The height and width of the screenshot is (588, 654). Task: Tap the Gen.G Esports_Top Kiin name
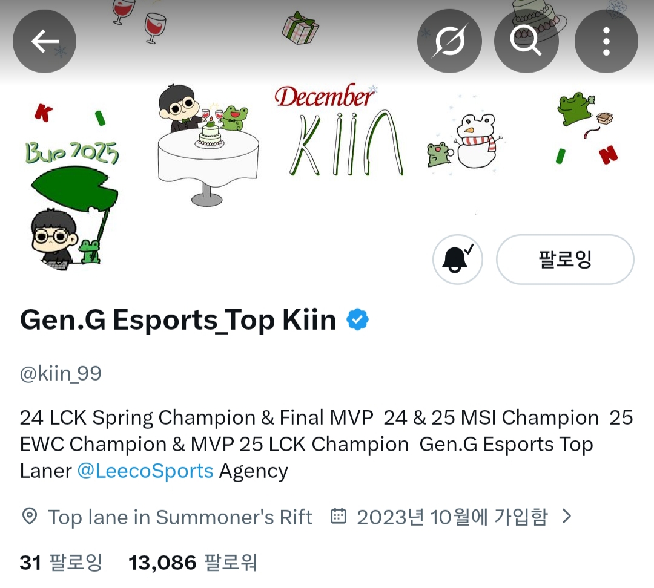(x=178, y=320)
